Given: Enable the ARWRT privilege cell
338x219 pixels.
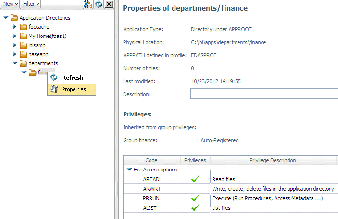Looking at the screenshot, I should pyautogui.click(x=195, y=189).
